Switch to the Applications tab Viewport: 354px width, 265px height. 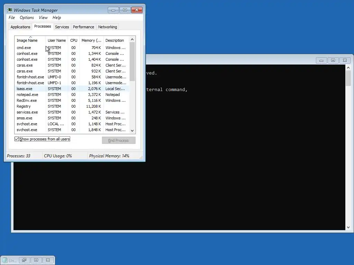coord(20,27)
